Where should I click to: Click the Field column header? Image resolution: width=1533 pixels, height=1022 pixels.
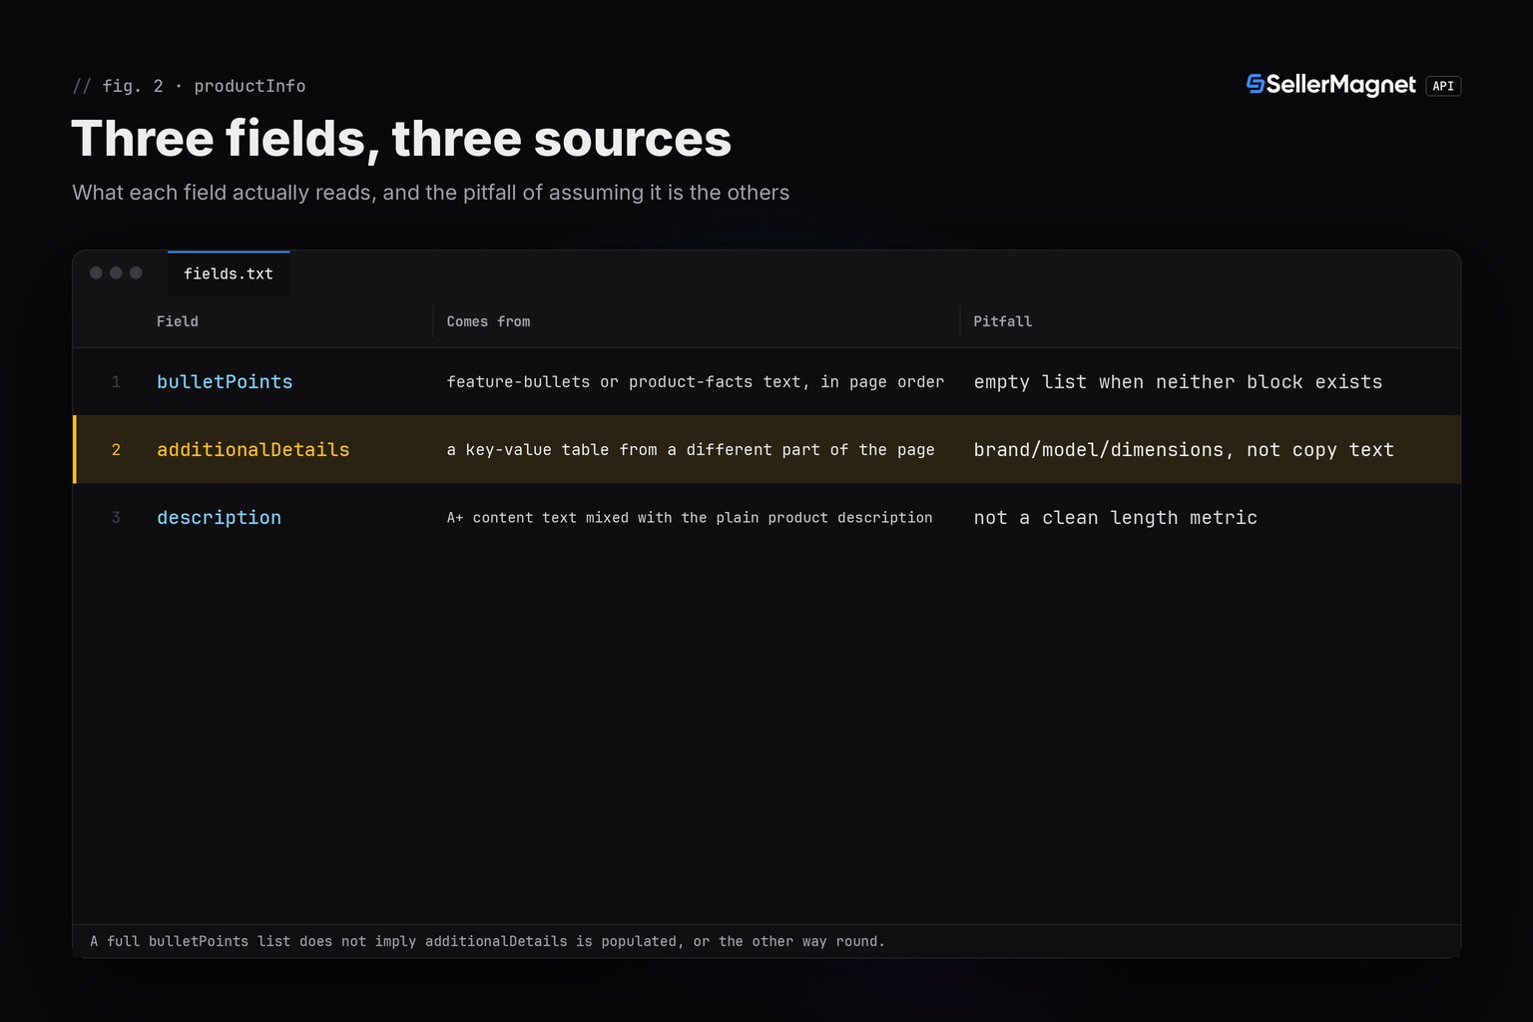click(178, 321)
